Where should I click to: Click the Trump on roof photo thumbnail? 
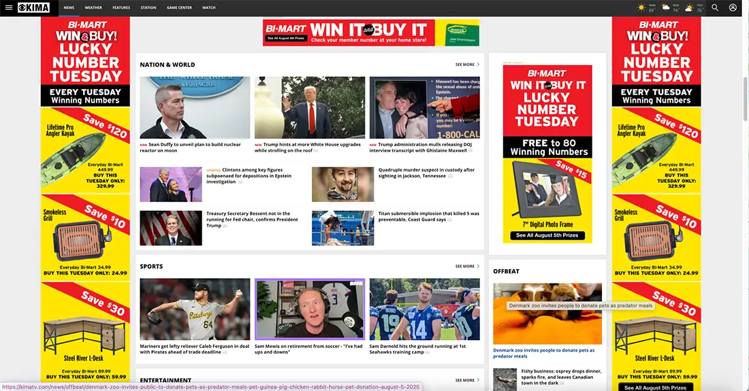pos(310,107)
